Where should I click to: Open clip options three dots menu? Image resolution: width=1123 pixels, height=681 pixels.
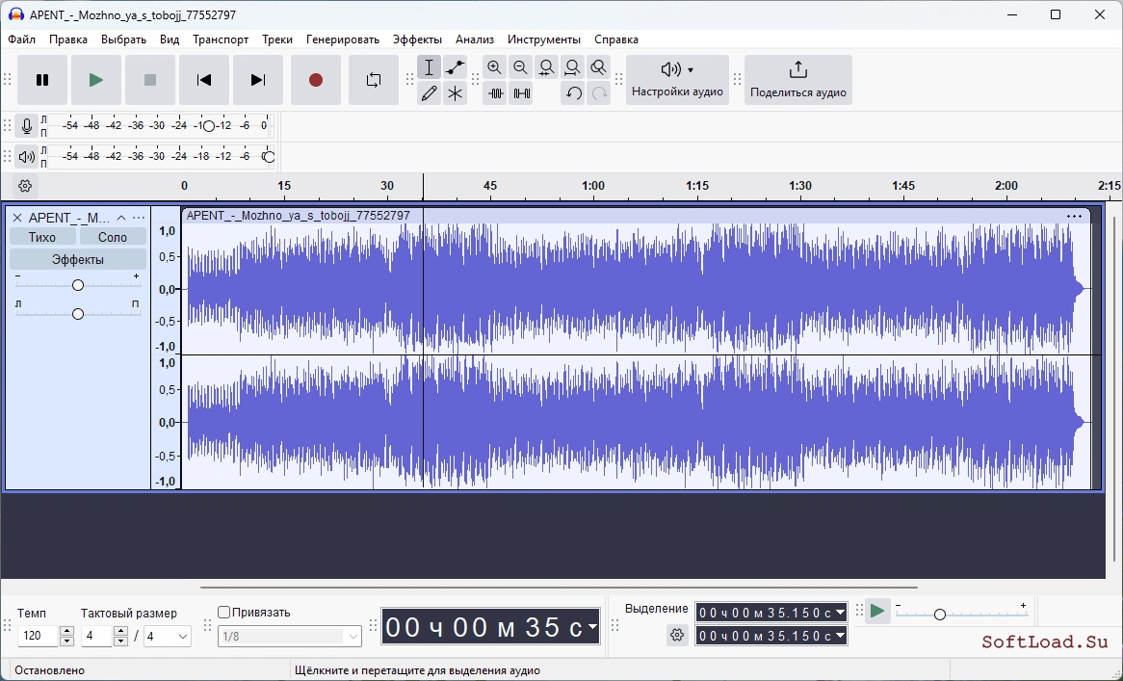tap(1074, 217)
